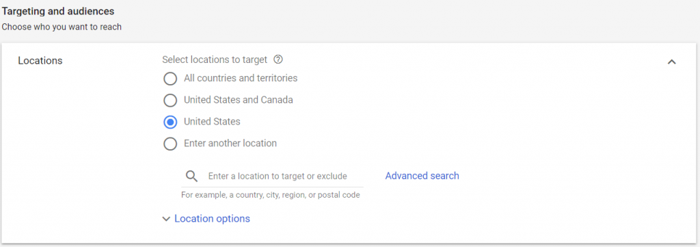The height and width of the screenshot is (247, 700).
Task: Select the All countries and territories radio button
Action: click(x=170, y=79)
